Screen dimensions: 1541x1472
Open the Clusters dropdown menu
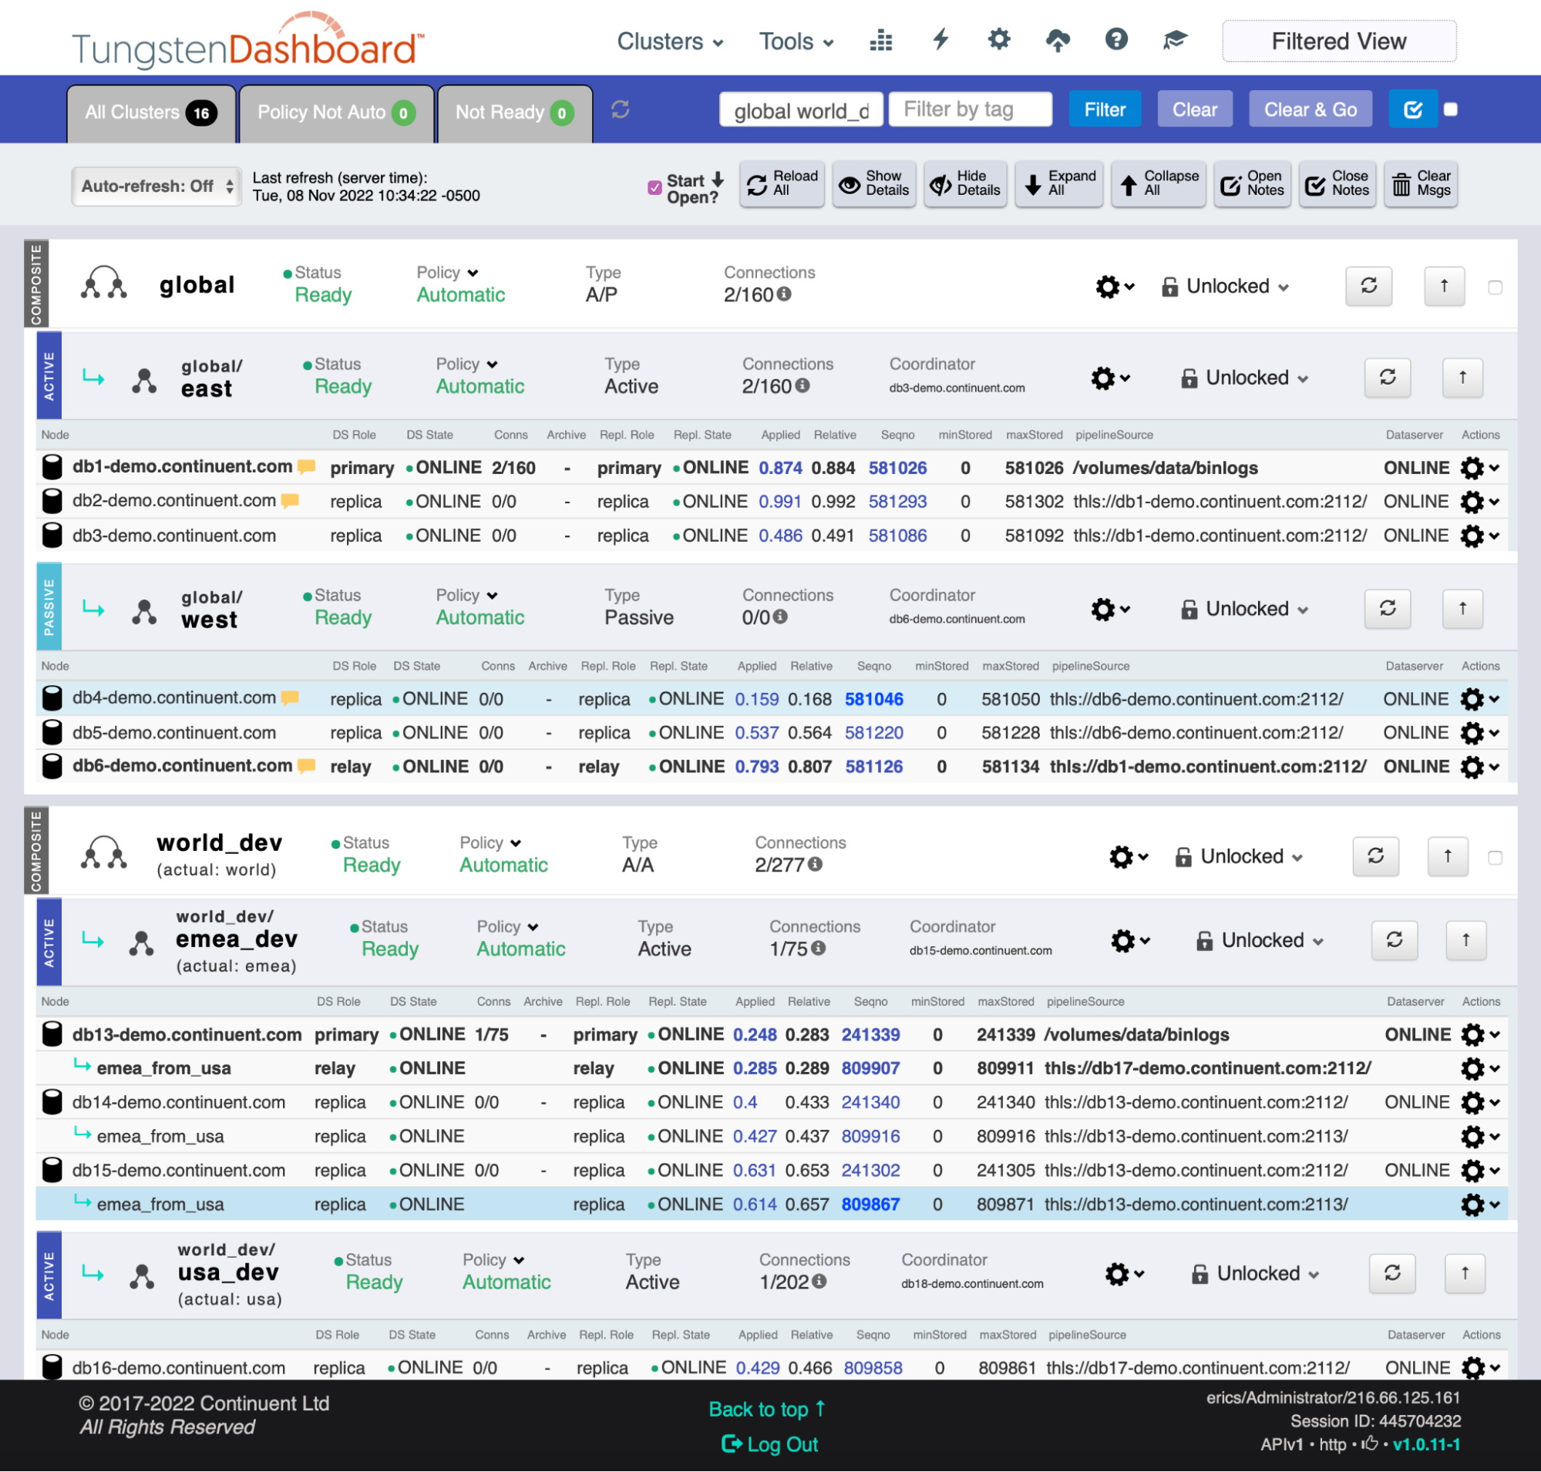tap(670, 42)
